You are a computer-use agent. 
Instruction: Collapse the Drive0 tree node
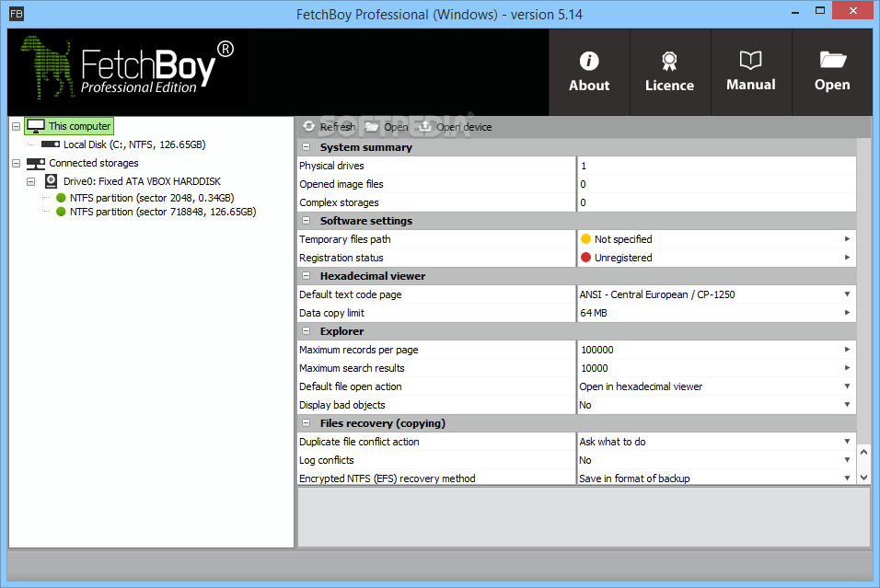pos(31,181)
